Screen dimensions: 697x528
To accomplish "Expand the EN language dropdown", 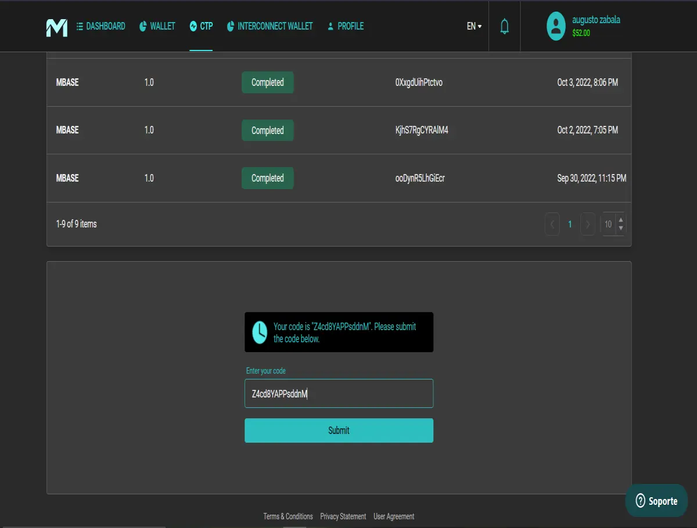I will click(x=474, y=26).
